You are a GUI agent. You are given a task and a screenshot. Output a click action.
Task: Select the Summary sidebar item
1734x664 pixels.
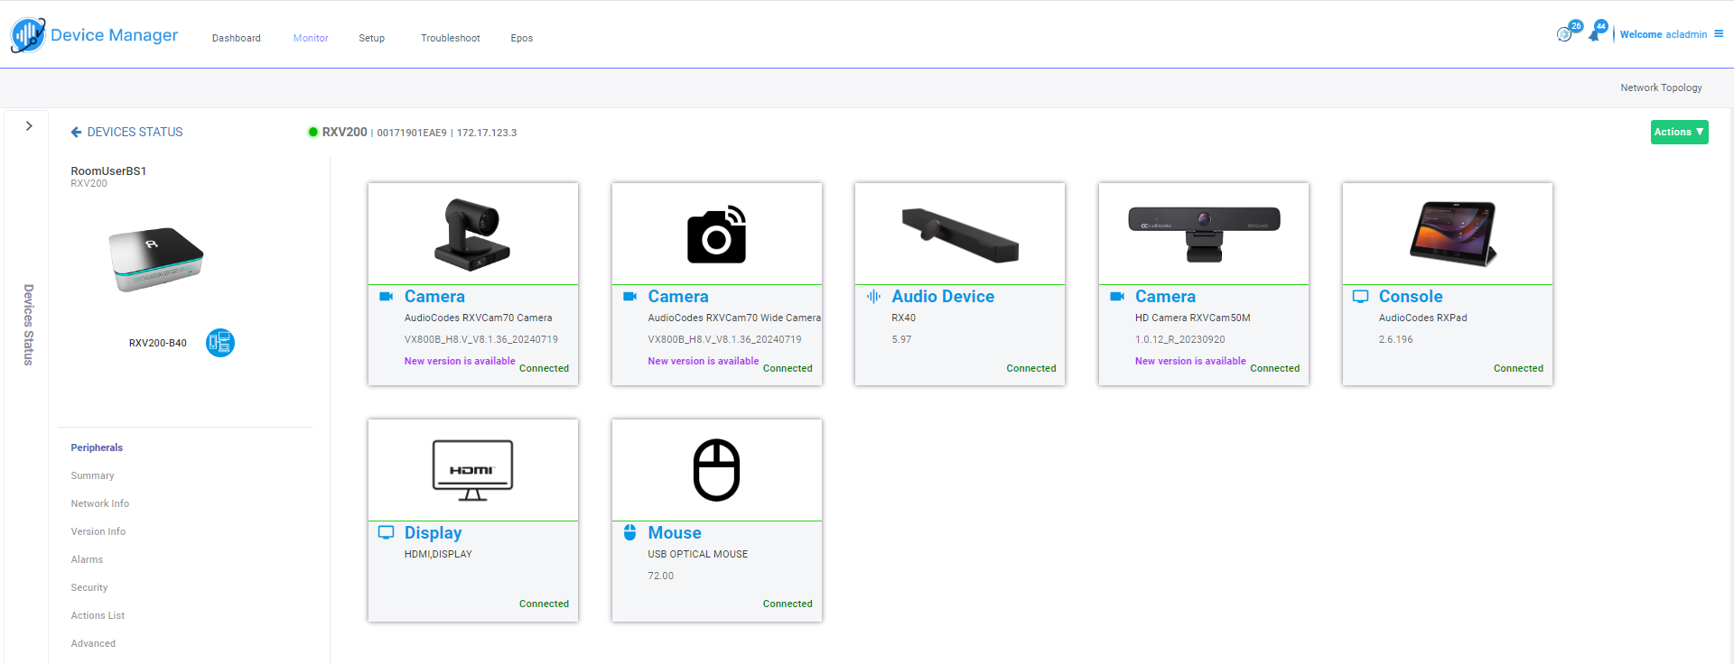pyautogui.click(x=93, y=475)
